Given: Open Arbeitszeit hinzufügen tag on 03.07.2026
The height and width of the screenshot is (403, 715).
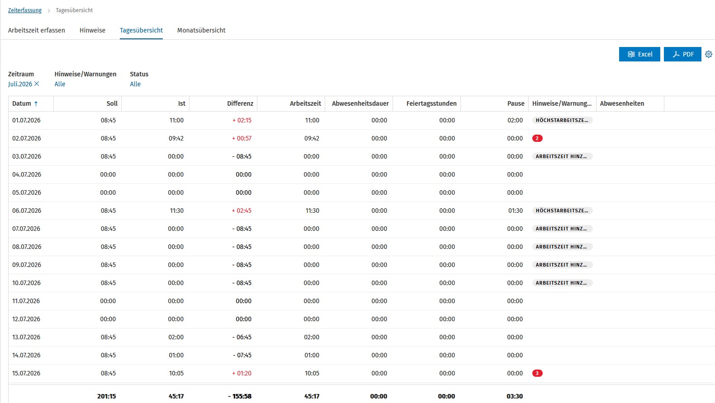Looking at the screenshot, I should 562,156.
